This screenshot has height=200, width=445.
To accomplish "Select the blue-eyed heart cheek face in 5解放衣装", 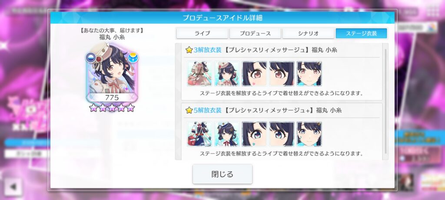I will (x=254, y=134).
